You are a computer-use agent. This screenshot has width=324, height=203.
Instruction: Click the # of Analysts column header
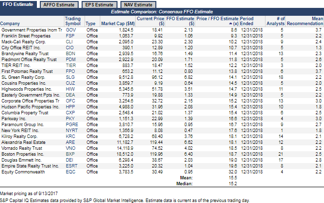tap(276, 21)
